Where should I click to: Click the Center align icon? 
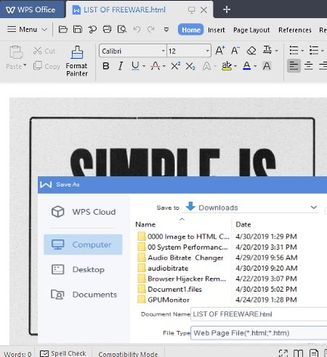pos(309,66)
